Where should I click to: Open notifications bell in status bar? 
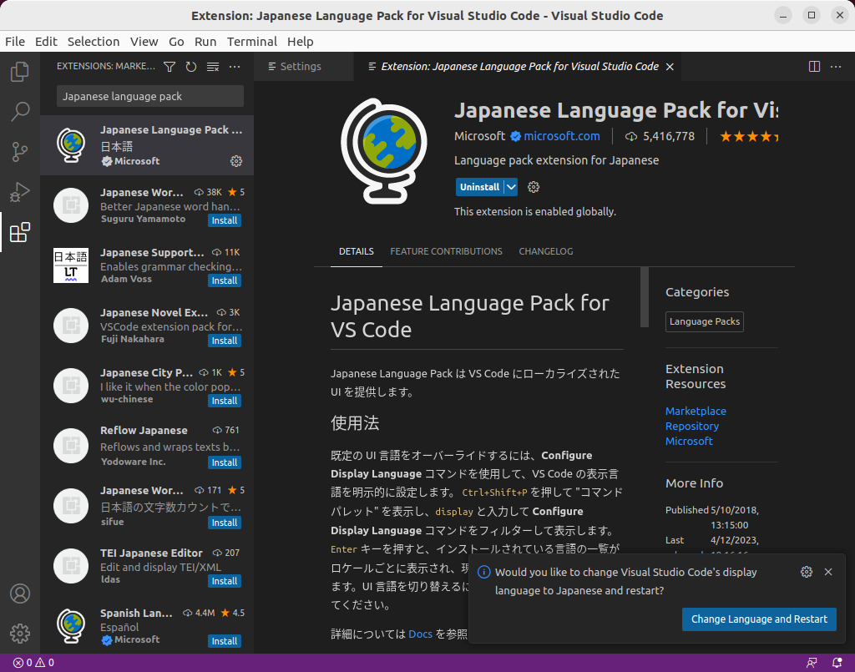[837, 663]
